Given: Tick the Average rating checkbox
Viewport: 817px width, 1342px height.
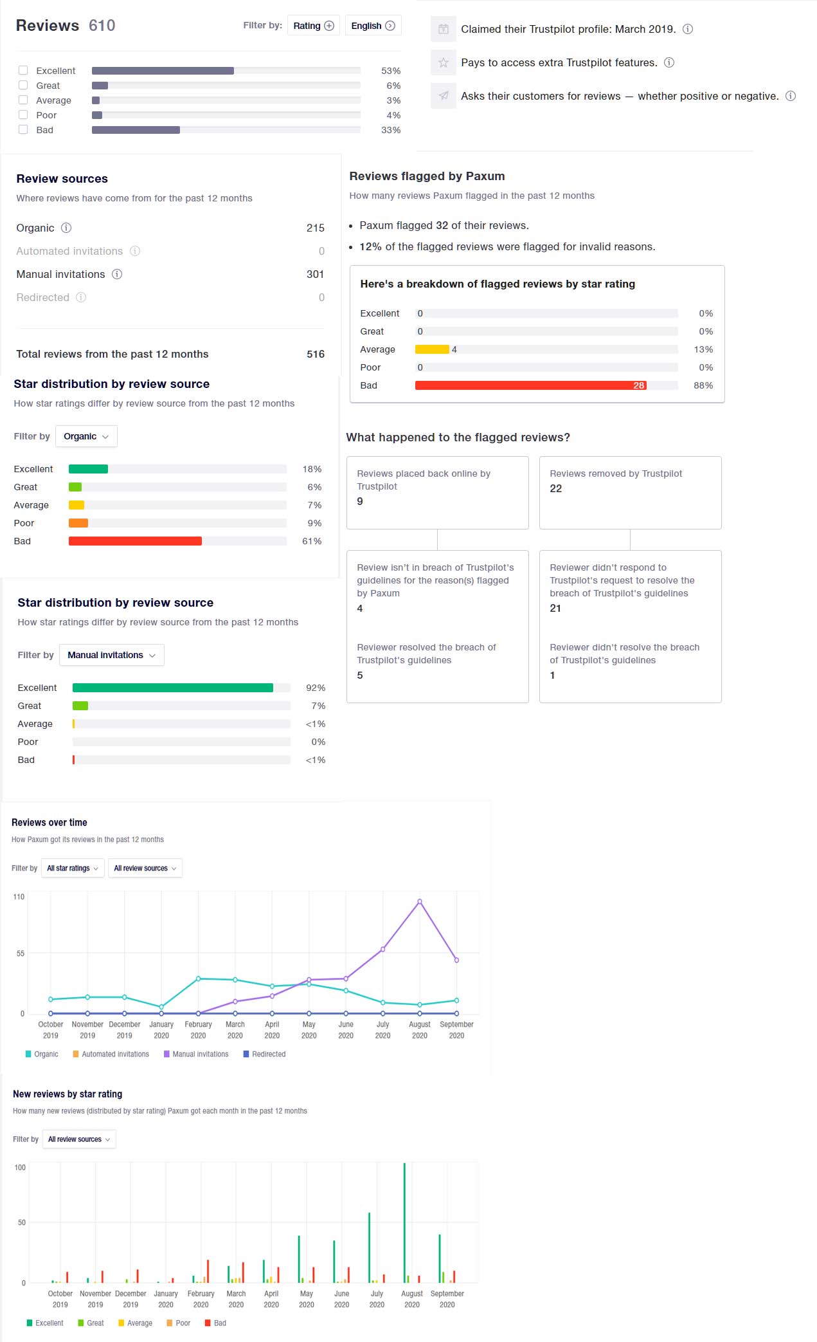Looking at the screenshot, I should (23, 100).
